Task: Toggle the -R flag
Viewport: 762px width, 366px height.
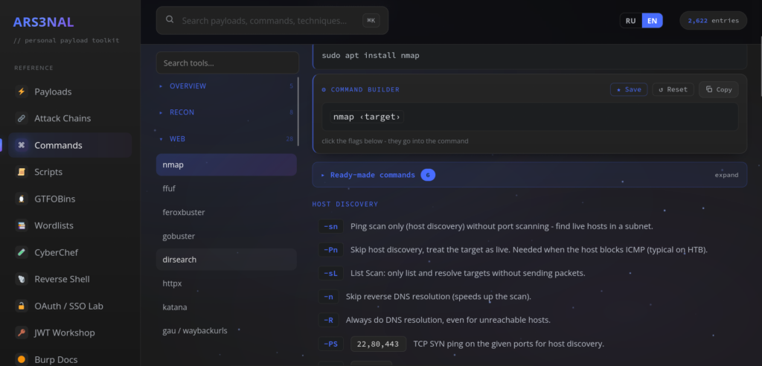Action: coord(328,320)
